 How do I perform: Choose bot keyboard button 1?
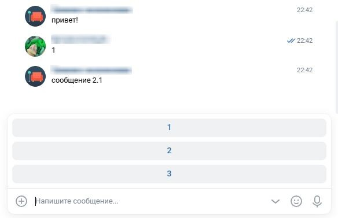point(169,128)
